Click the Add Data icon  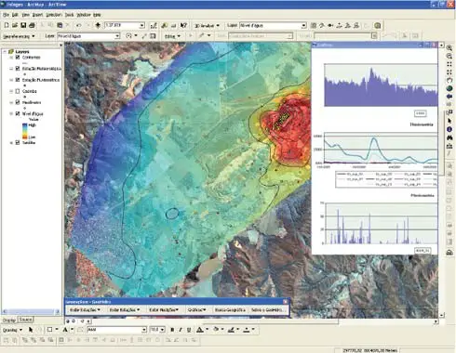98,25
